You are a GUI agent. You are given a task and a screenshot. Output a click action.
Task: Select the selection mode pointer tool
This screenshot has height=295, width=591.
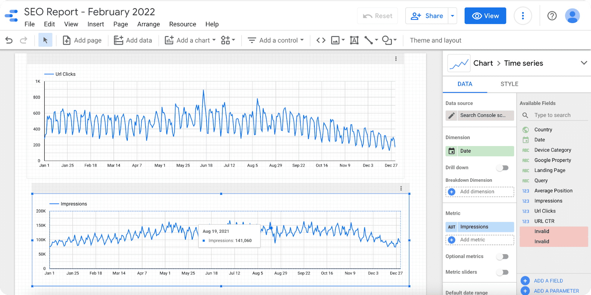(45, 40)
